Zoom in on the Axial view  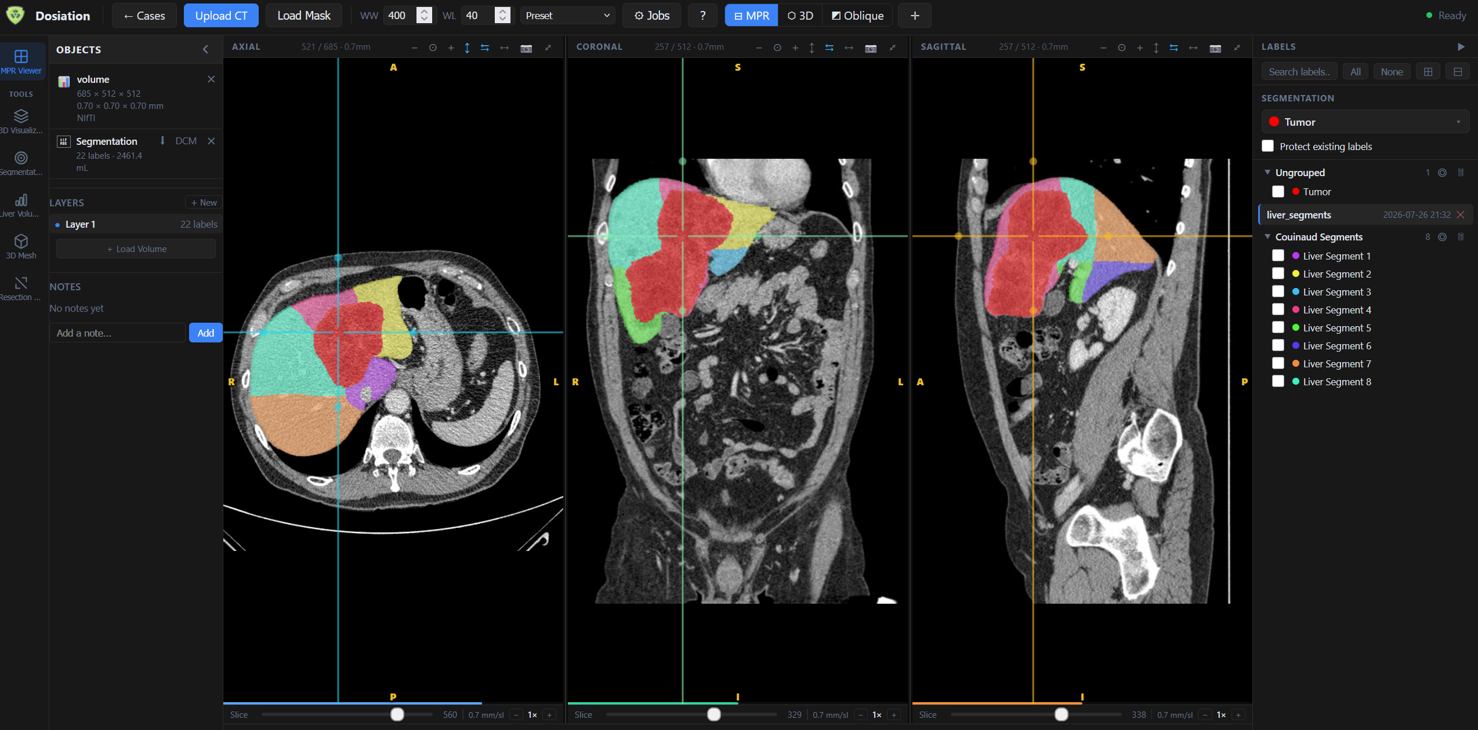point(451,48)
